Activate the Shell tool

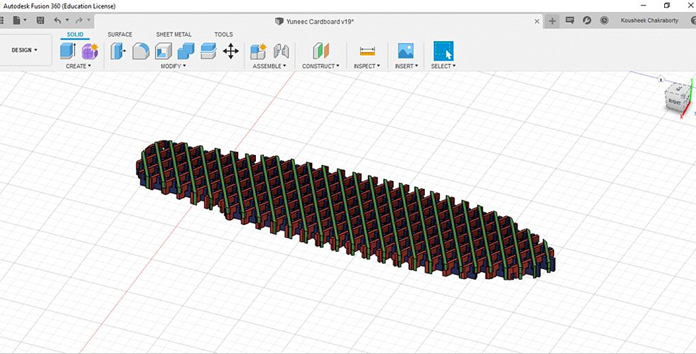click(x=163, y=51)
